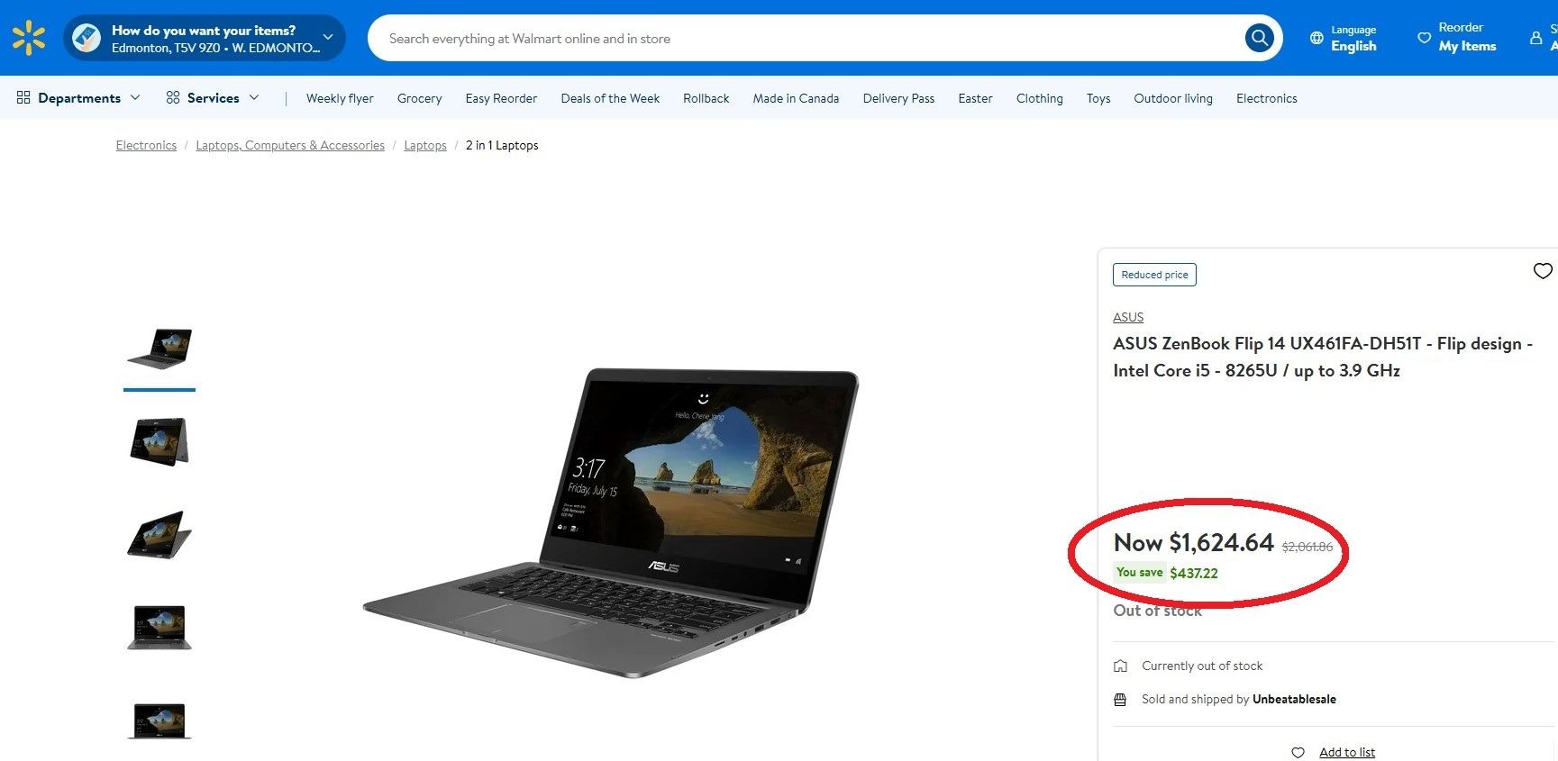The width and height of the screenshot is (1558, 761).
Task: Expand the Services dropdown menu
Action: pos(213,98)
